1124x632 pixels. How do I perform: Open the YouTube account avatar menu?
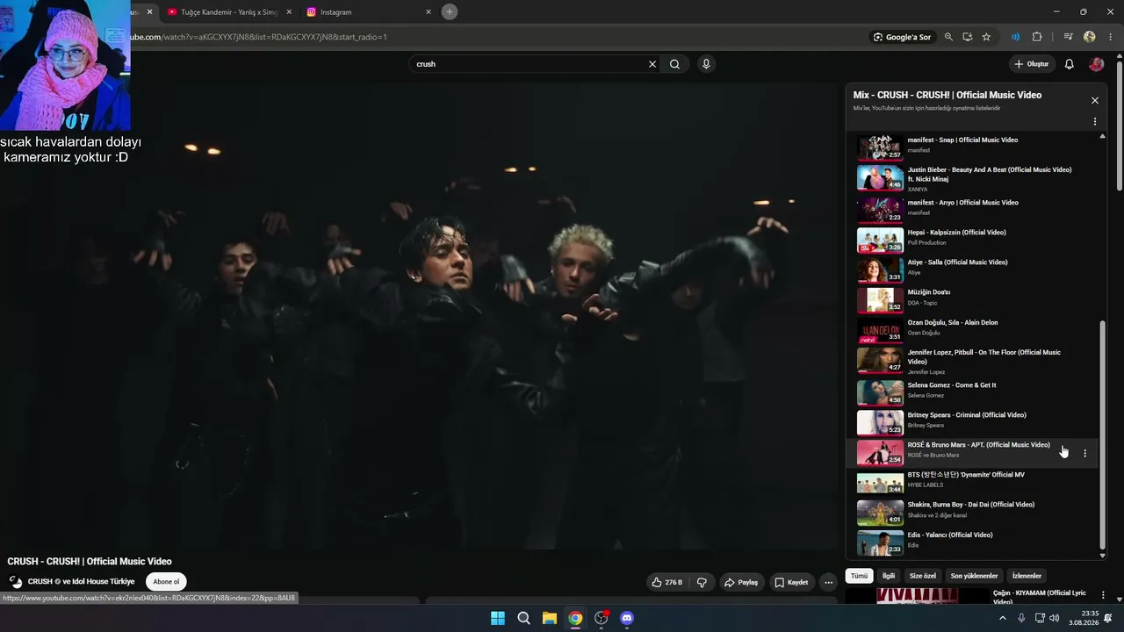(1096, 64)
